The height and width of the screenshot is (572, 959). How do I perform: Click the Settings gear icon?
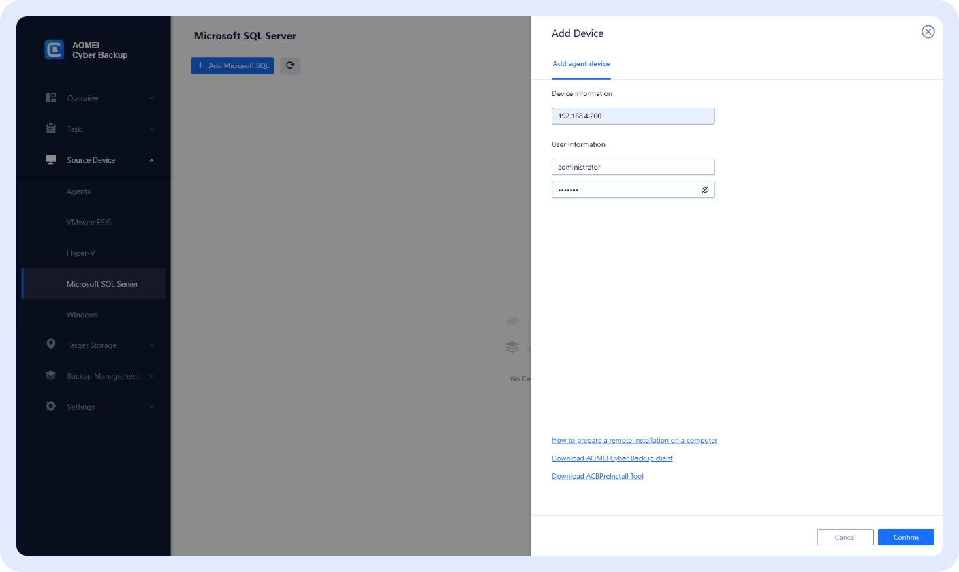point(51,407)
